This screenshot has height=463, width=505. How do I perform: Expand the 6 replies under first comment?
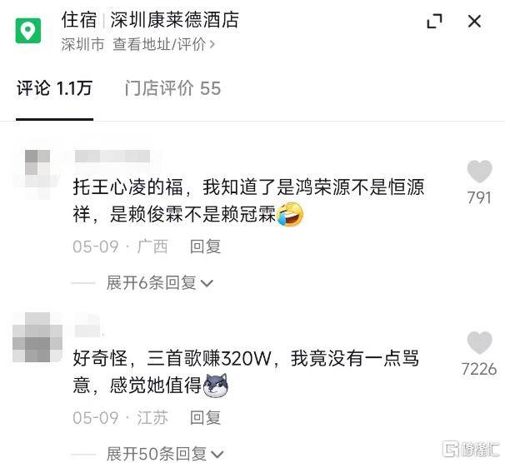click(x=160, y=283)
